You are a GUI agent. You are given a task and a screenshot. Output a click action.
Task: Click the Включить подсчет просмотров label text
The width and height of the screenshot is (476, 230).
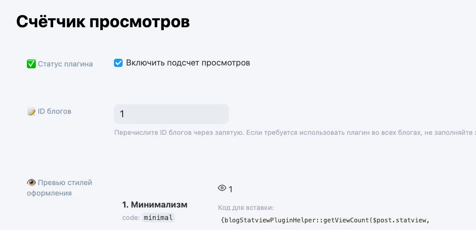point(188,63)
